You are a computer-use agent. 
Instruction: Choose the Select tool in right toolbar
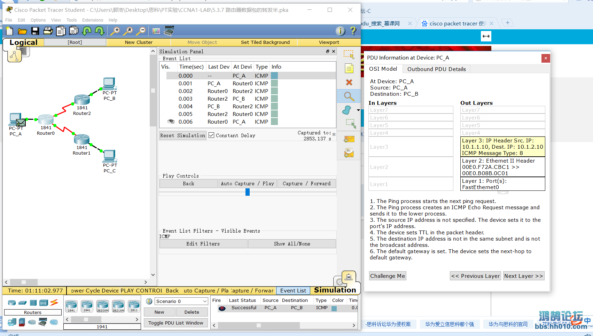click(349, 54)
